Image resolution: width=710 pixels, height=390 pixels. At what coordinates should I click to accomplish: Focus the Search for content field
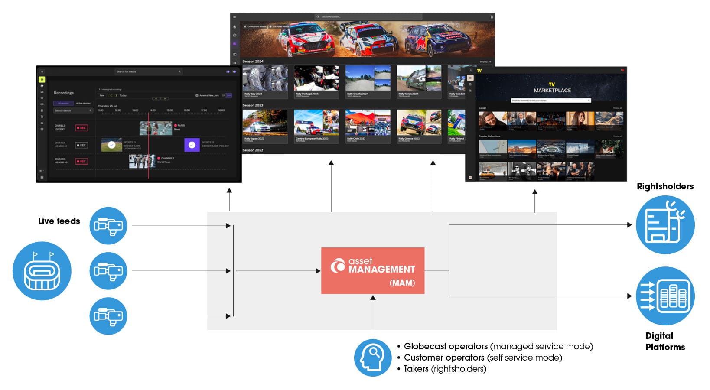368,17
